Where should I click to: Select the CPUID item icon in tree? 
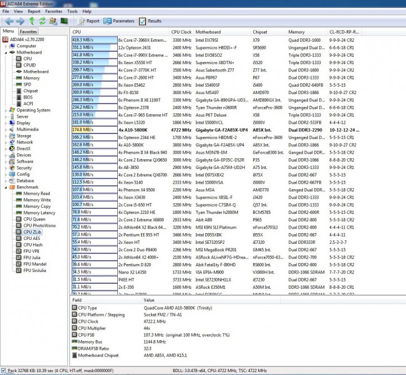pyautogui.click(x=19, y=65)
